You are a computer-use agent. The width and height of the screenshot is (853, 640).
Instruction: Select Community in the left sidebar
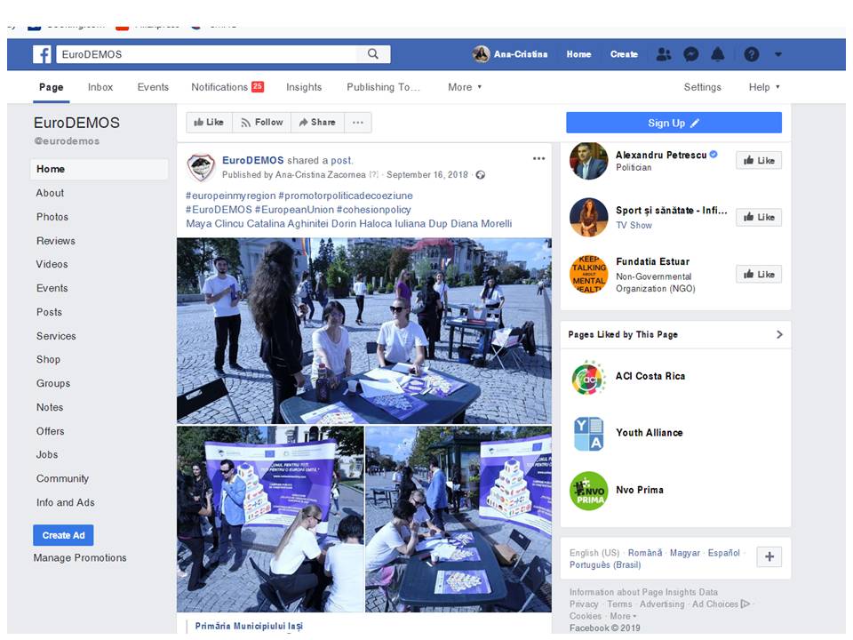coord(62,479)
